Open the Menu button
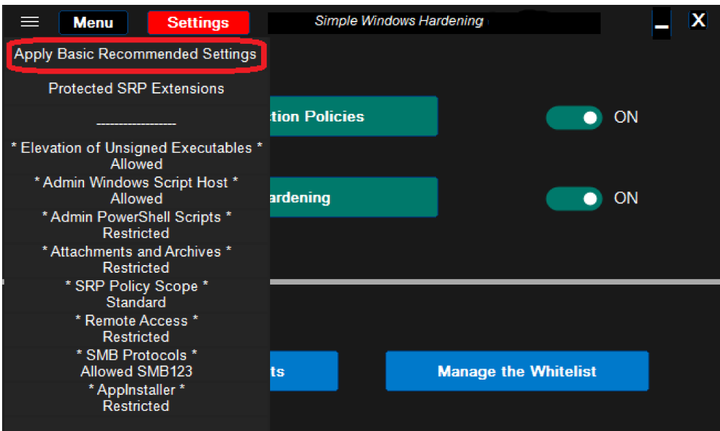Viewport: 720px width, 431px height. (x=93, y=22)
